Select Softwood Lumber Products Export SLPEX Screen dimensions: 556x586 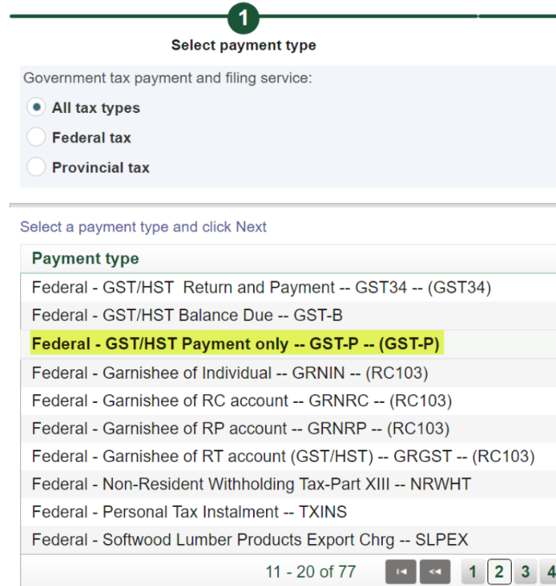click(x=288, y=540)
